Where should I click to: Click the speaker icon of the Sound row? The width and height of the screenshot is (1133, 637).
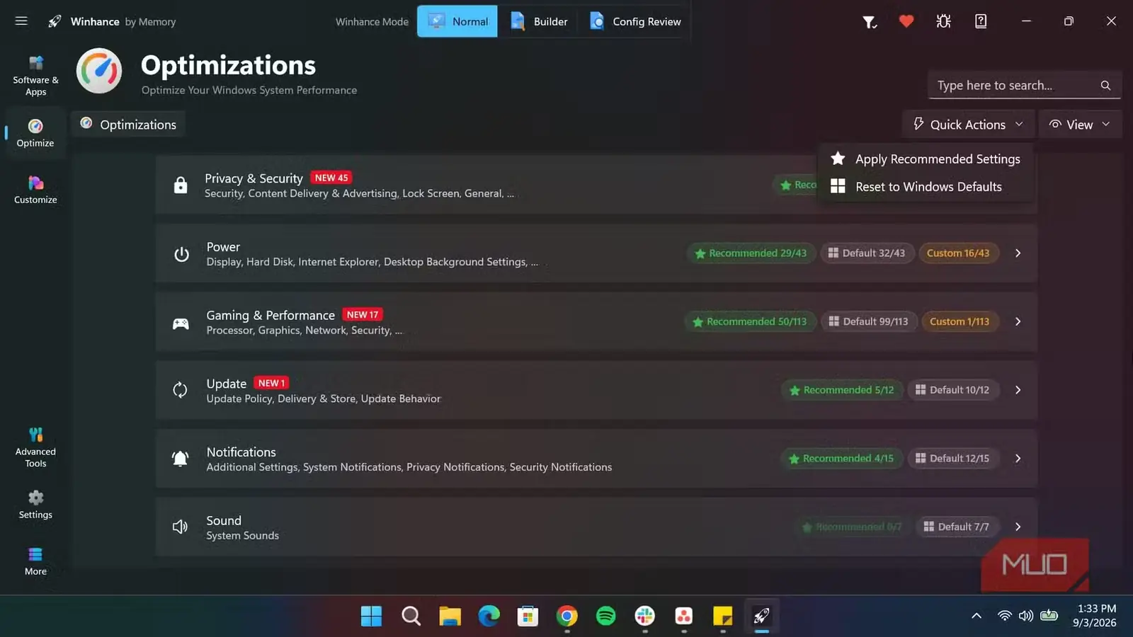pos(180,527)
